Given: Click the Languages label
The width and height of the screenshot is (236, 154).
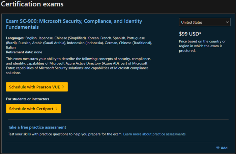Looking at the screenshot, I should pos(15,38).
